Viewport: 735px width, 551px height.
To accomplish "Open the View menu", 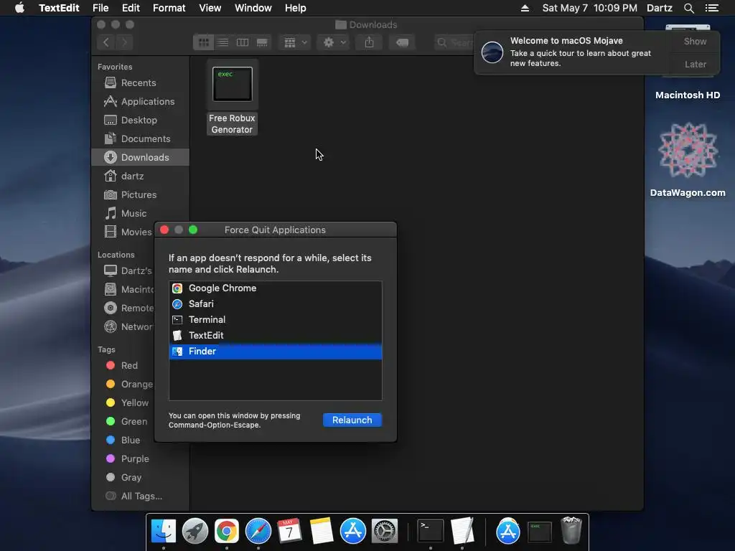I will (x=210, y=8).
